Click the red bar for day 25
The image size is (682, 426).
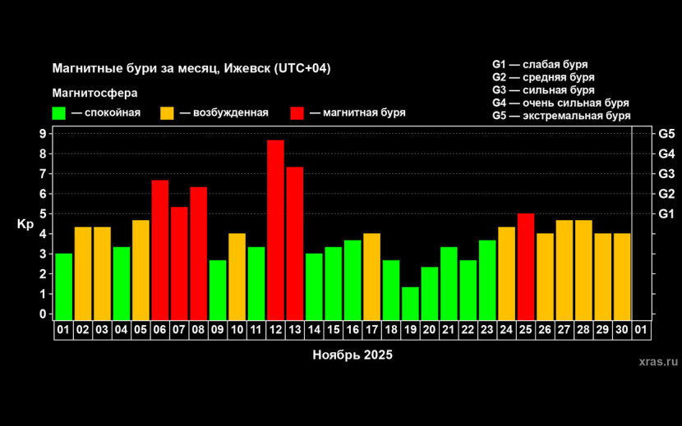point(526,266)
